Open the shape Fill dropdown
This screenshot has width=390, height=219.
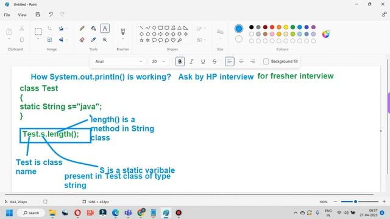tap(201, 40)
